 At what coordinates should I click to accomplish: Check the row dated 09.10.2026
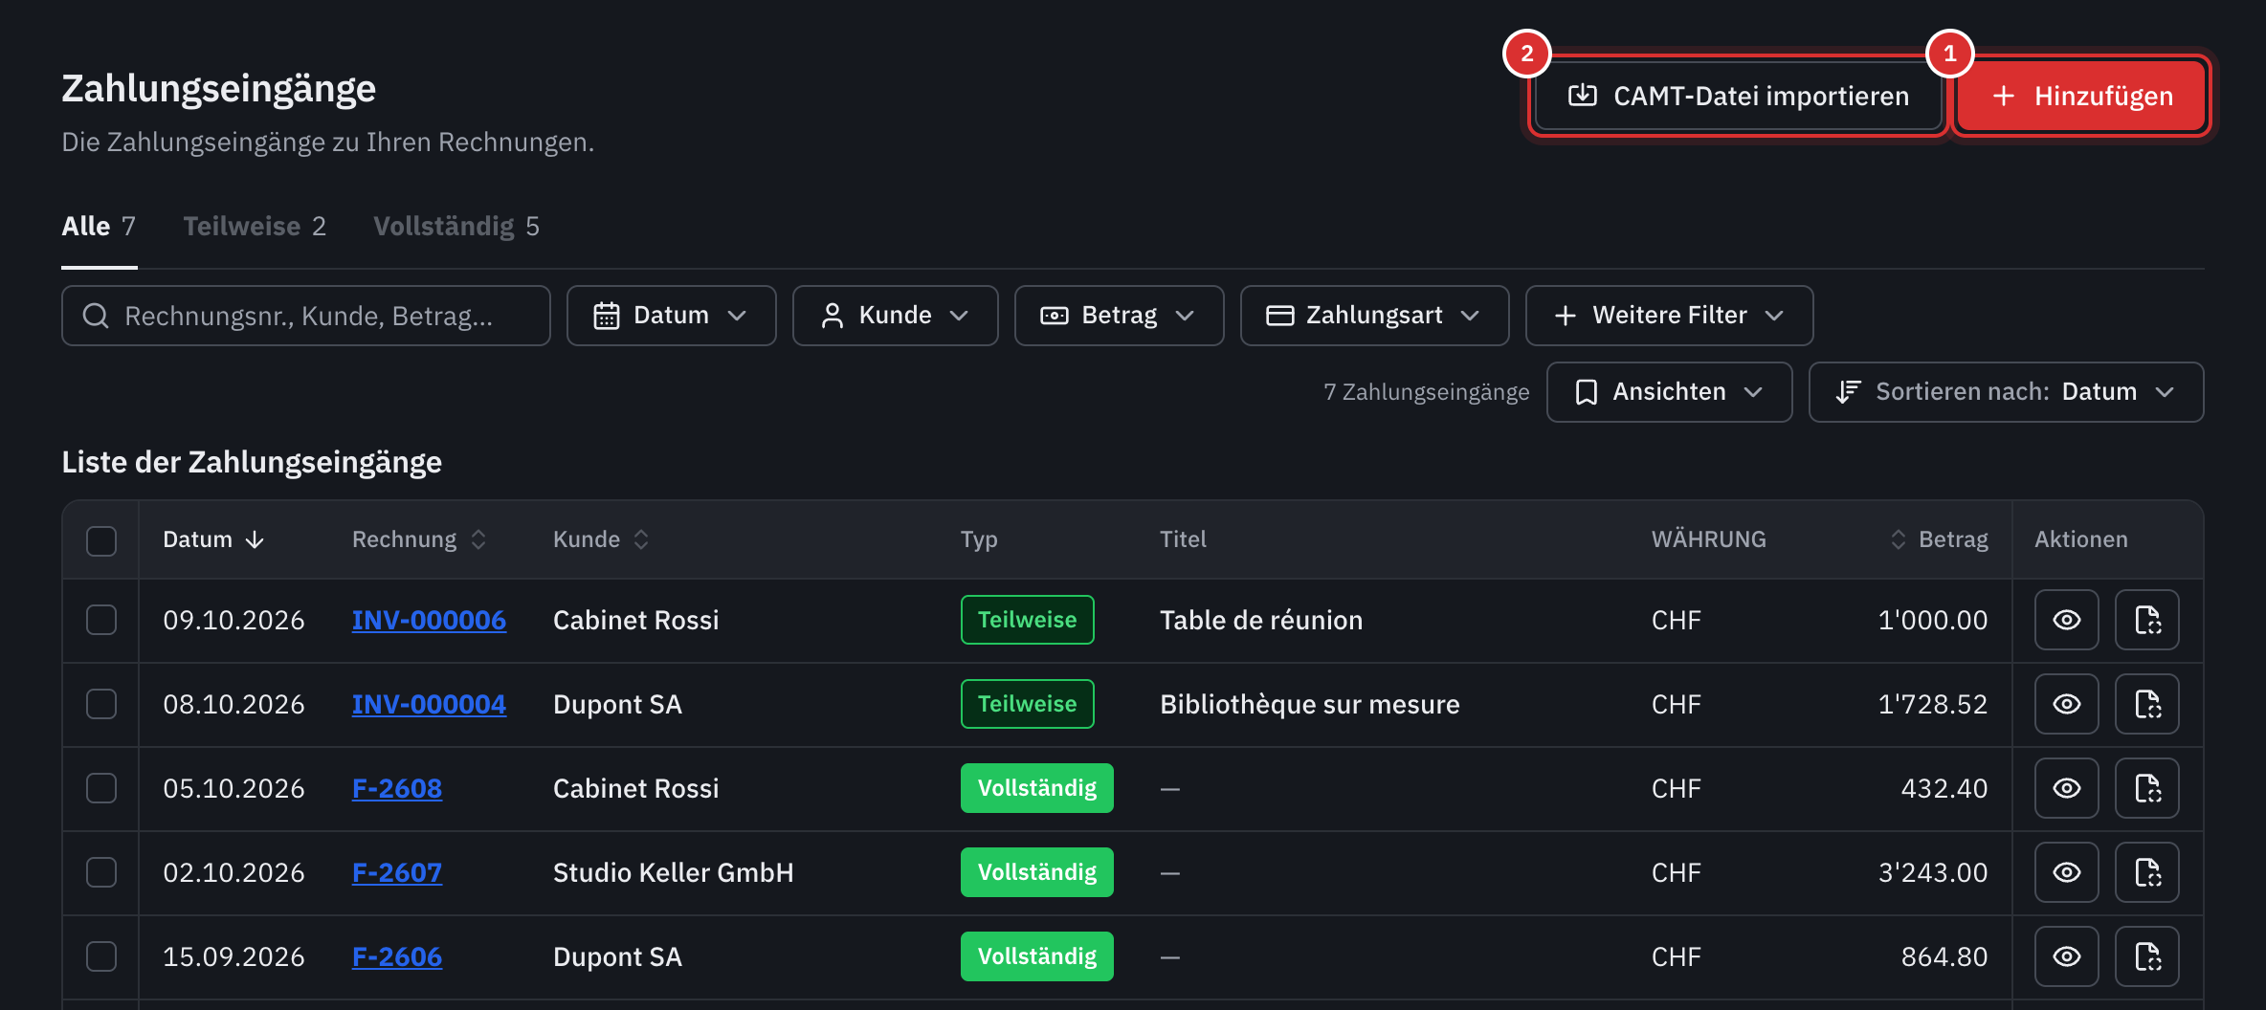(101, 620)
